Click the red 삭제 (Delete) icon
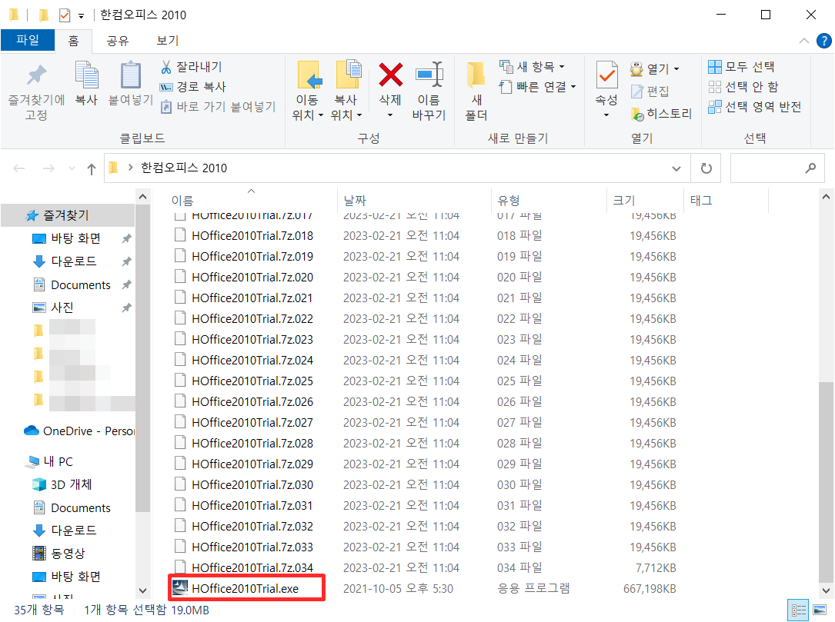The width and height of the screenshot is (835, 622). tap(390, 75)
